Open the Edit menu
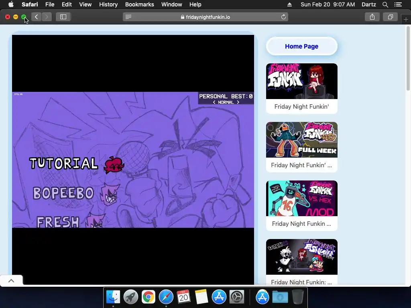 tap(67, 4)
